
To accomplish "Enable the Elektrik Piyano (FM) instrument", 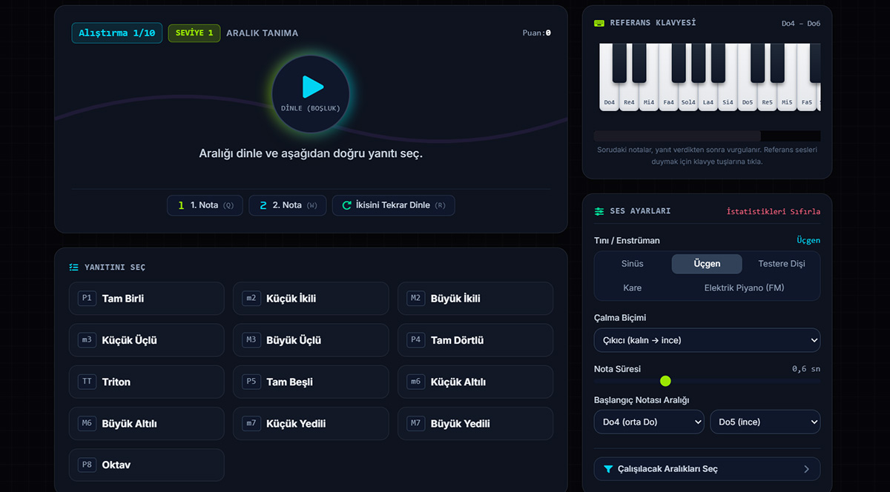I will (x=744, y=287).
